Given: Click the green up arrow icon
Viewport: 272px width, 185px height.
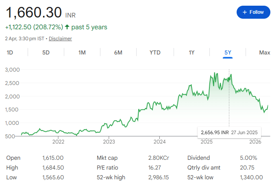Looking at the screenshot, I should 67,27.
